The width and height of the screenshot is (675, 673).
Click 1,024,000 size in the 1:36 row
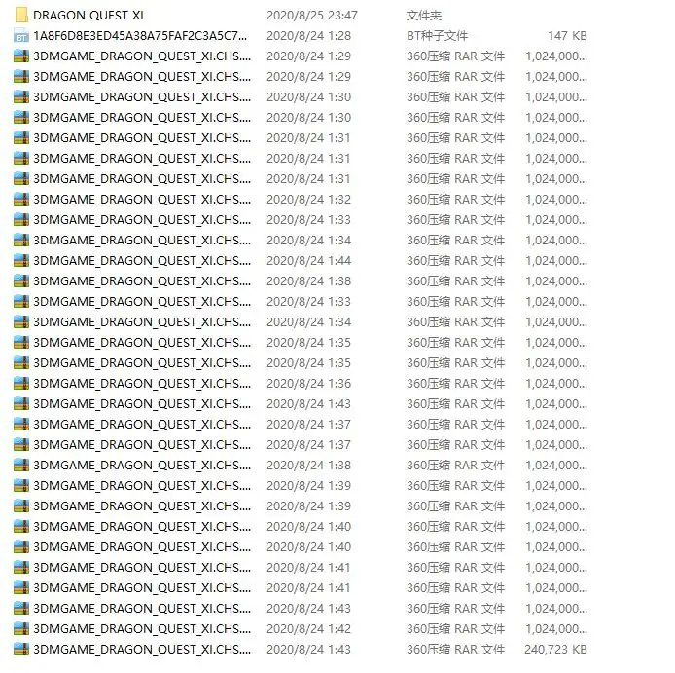point(556,384)
